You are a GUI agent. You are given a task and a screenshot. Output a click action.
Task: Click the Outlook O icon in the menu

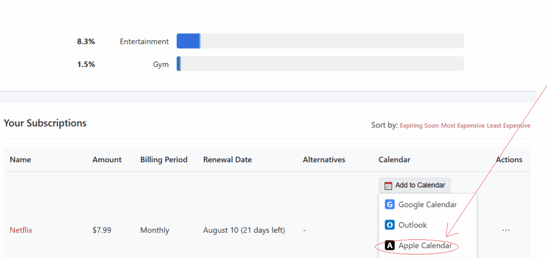coord(389,225)
